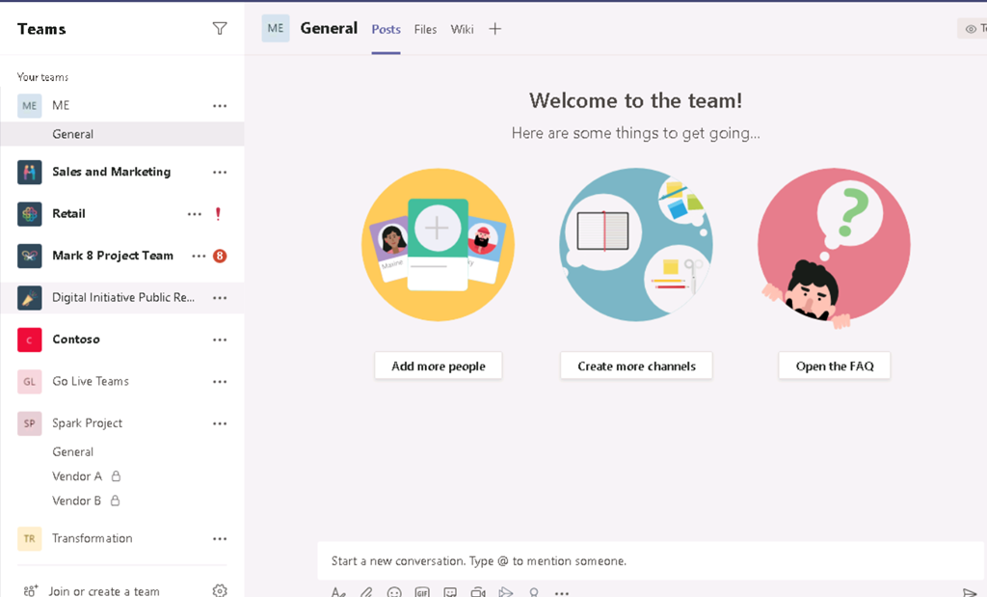Open the Vendor A private channel
The height and width of the screenshot is (597, 987).
tap(77, 476)
